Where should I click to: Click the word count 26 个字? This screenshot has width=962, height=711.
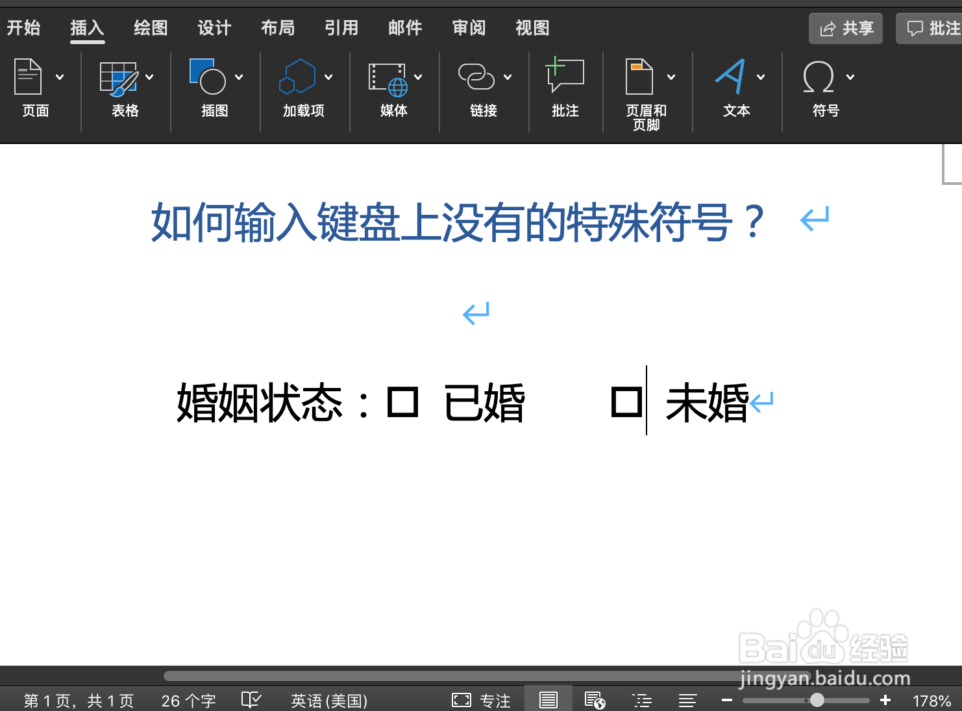coord(189,701)
